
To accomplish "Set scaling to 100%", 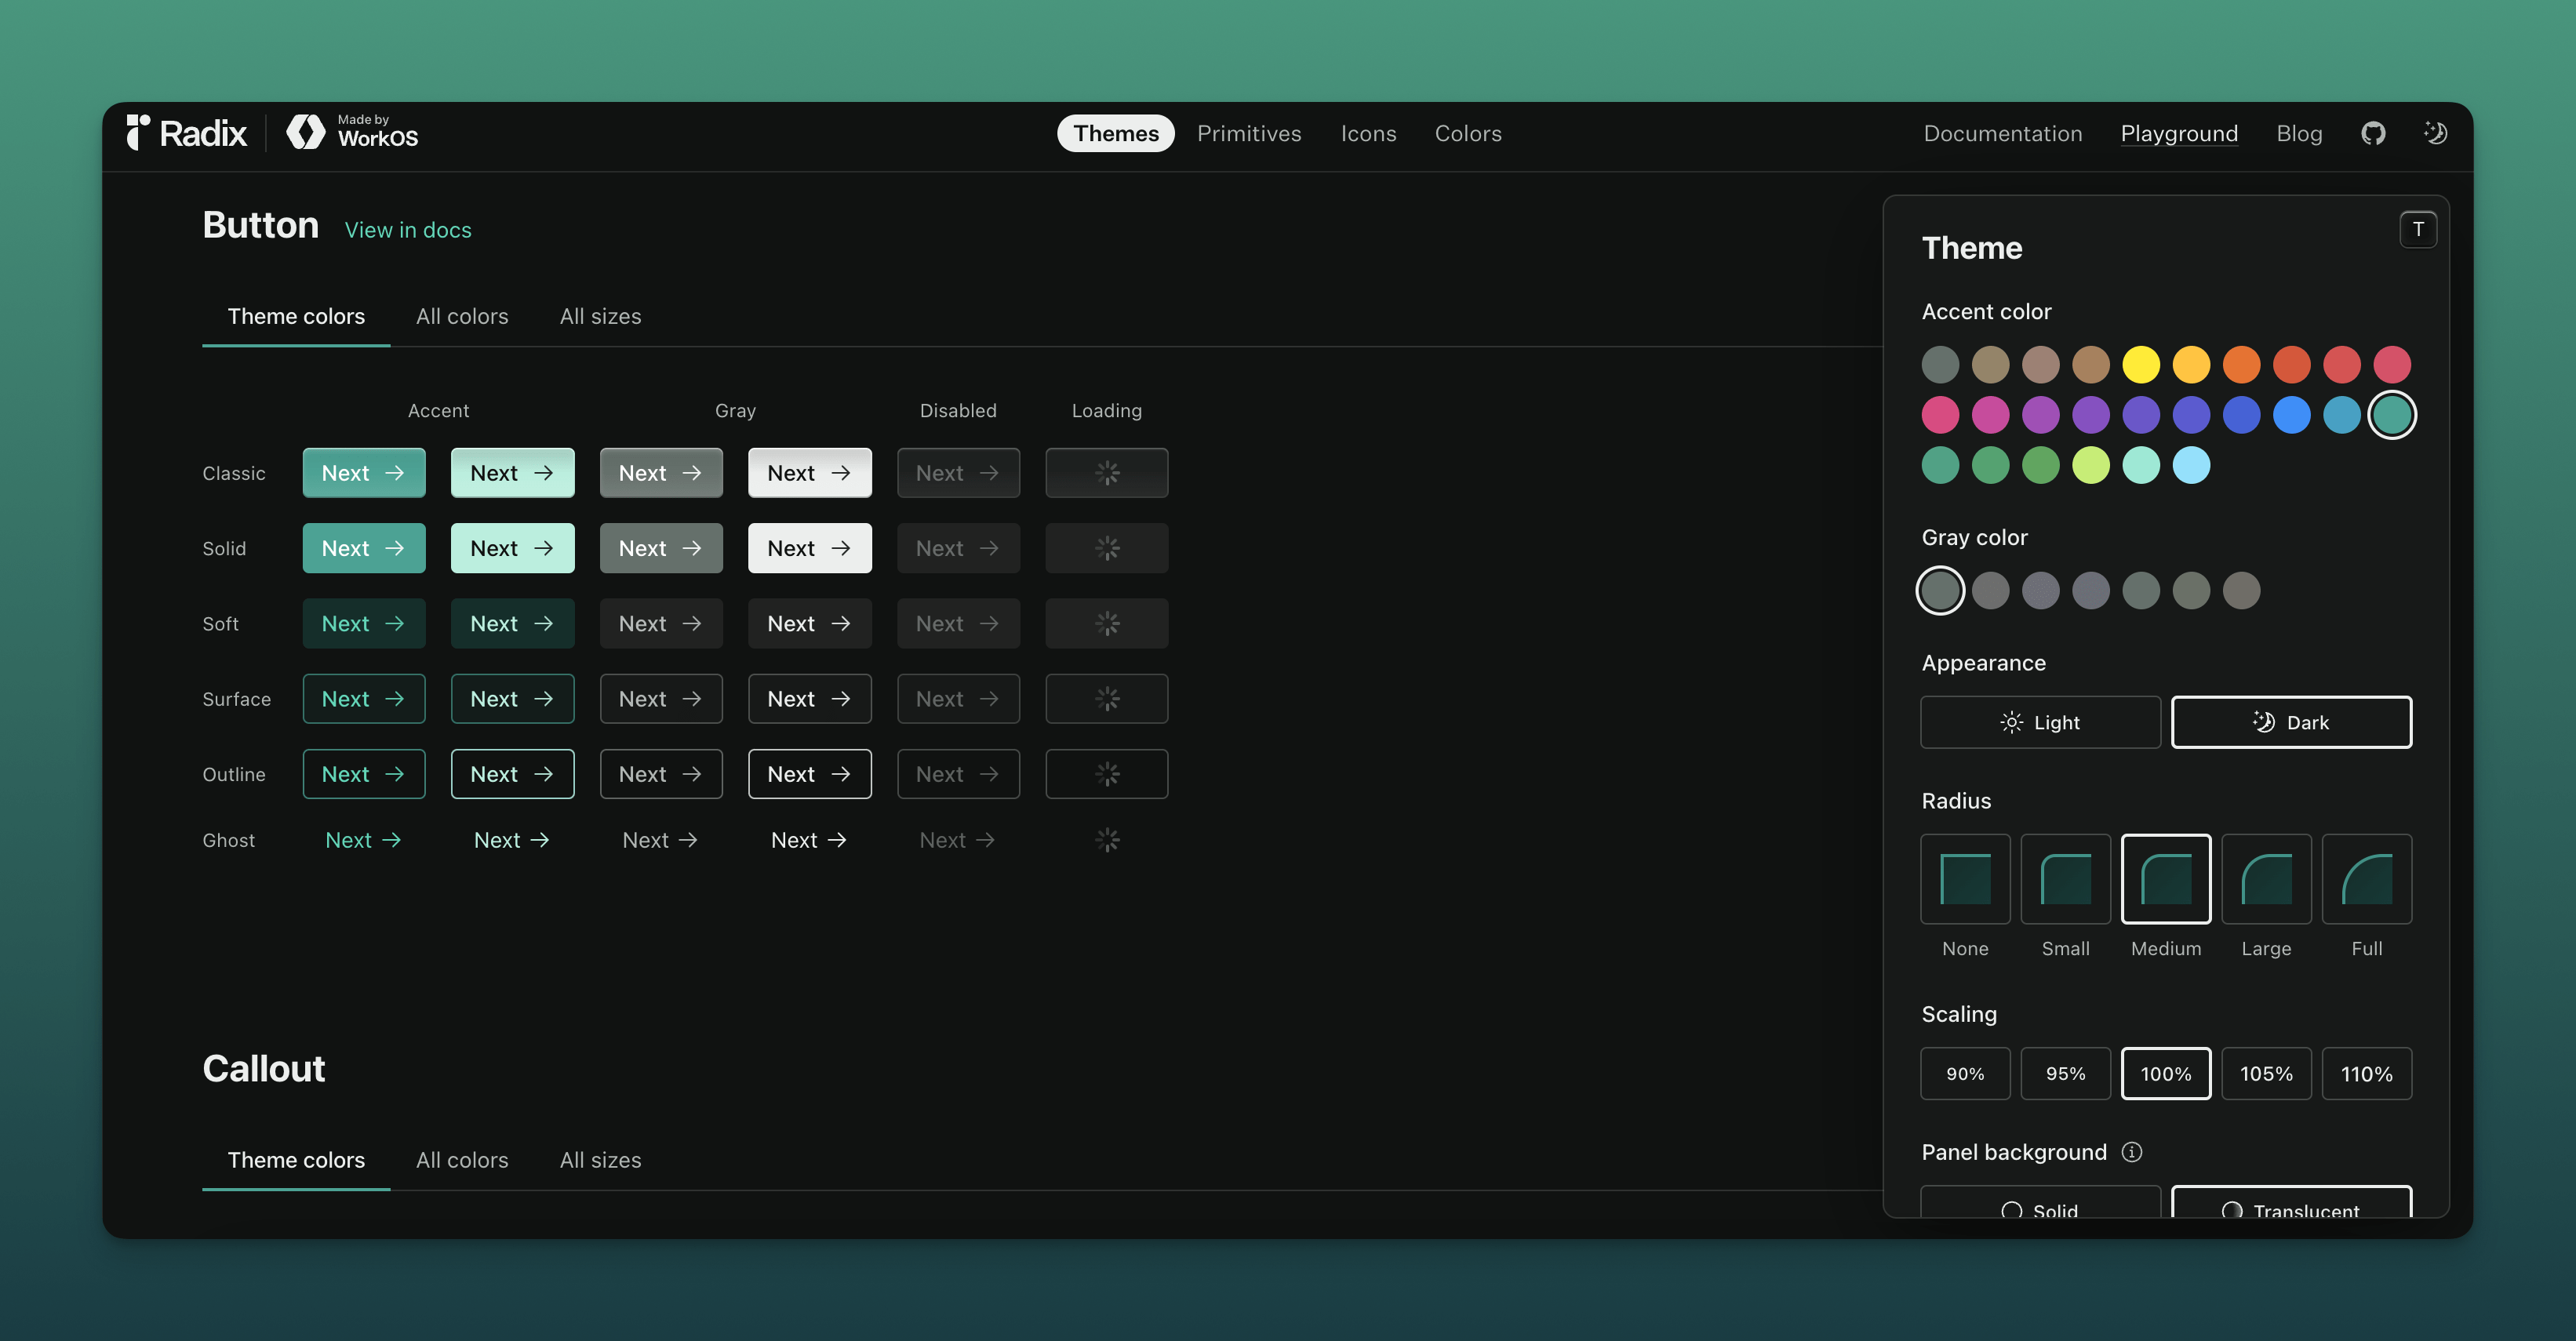I will click(x=2166, y=1074).
